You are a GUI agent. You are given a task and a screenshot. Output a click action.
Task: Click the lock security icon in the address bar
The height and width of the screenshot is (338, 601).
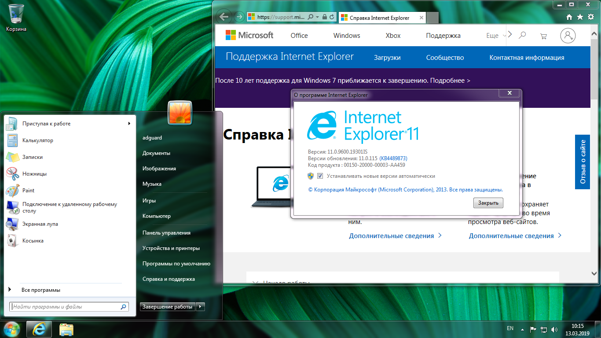click(x=324, y=18)
